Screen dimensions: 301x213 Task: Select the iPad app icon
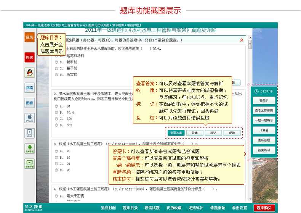pyautogui.click(x=29, y=133)
